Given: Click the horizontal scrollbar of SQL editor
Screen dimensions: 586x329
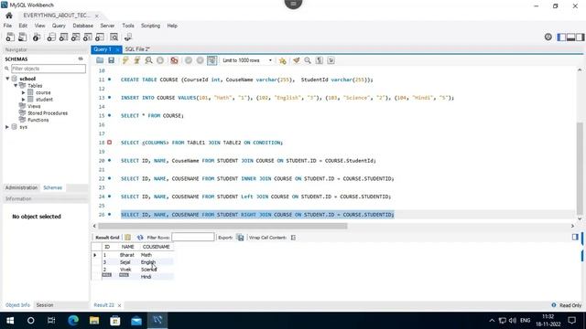Looking at the screenshot, I should [x=222, y=226].
